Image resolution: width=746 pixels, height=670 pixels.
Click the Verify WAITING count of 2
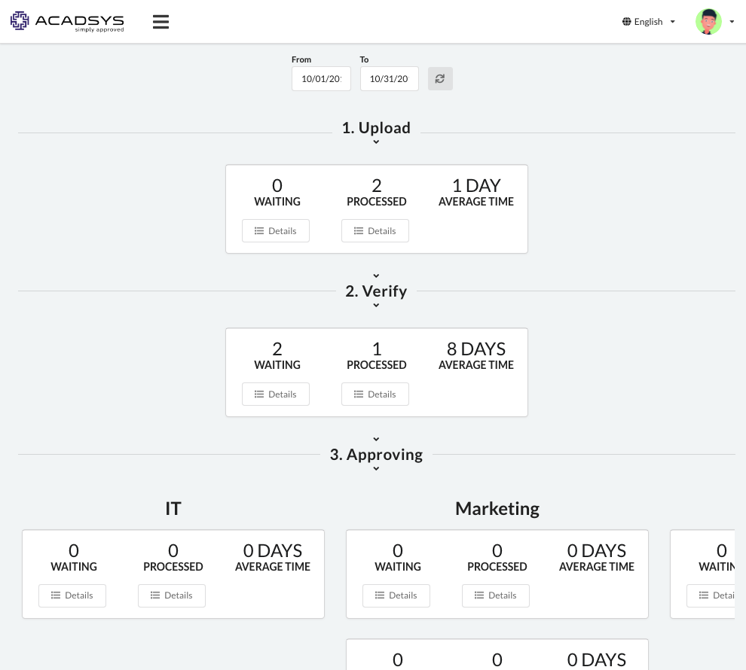tap(277, 349)
